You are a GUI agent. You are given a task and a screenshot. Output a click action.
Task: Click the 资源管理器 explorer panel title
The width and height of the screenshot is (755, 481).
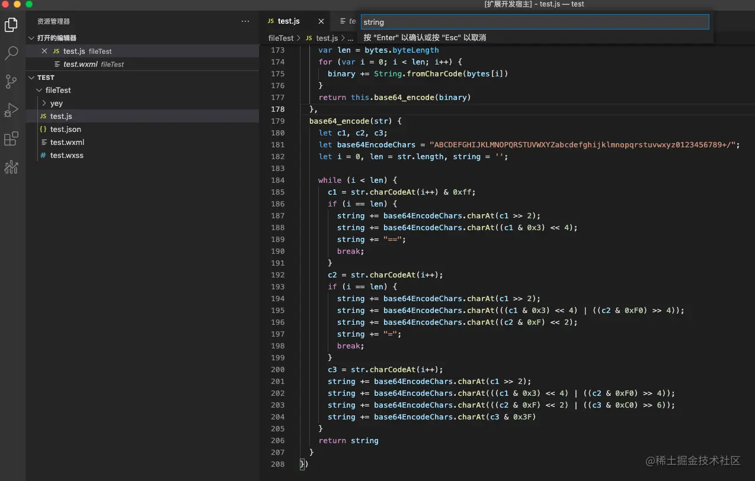(x=54, y=21)
